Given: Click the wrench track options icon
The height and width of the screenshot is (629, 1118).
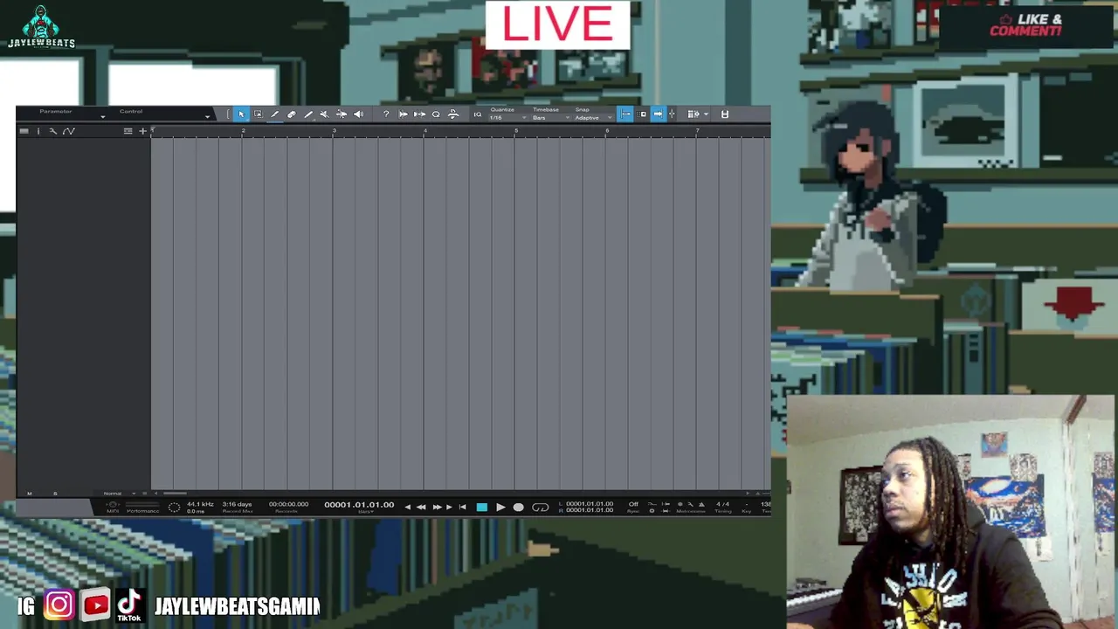Looking at the screenshot, I should 52,131.
